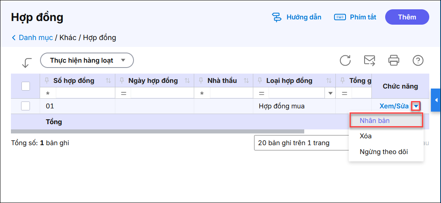Click the printer icon
Viewport: 441px width, 203px height.
[394, 61]
